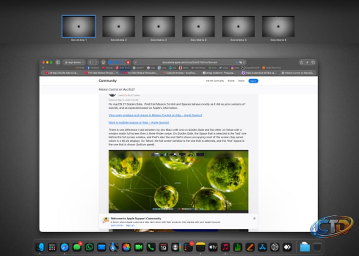Open Work in multiple spaces on Mac link
Viewport: 359px width, 256px height.
click(139, 123)
